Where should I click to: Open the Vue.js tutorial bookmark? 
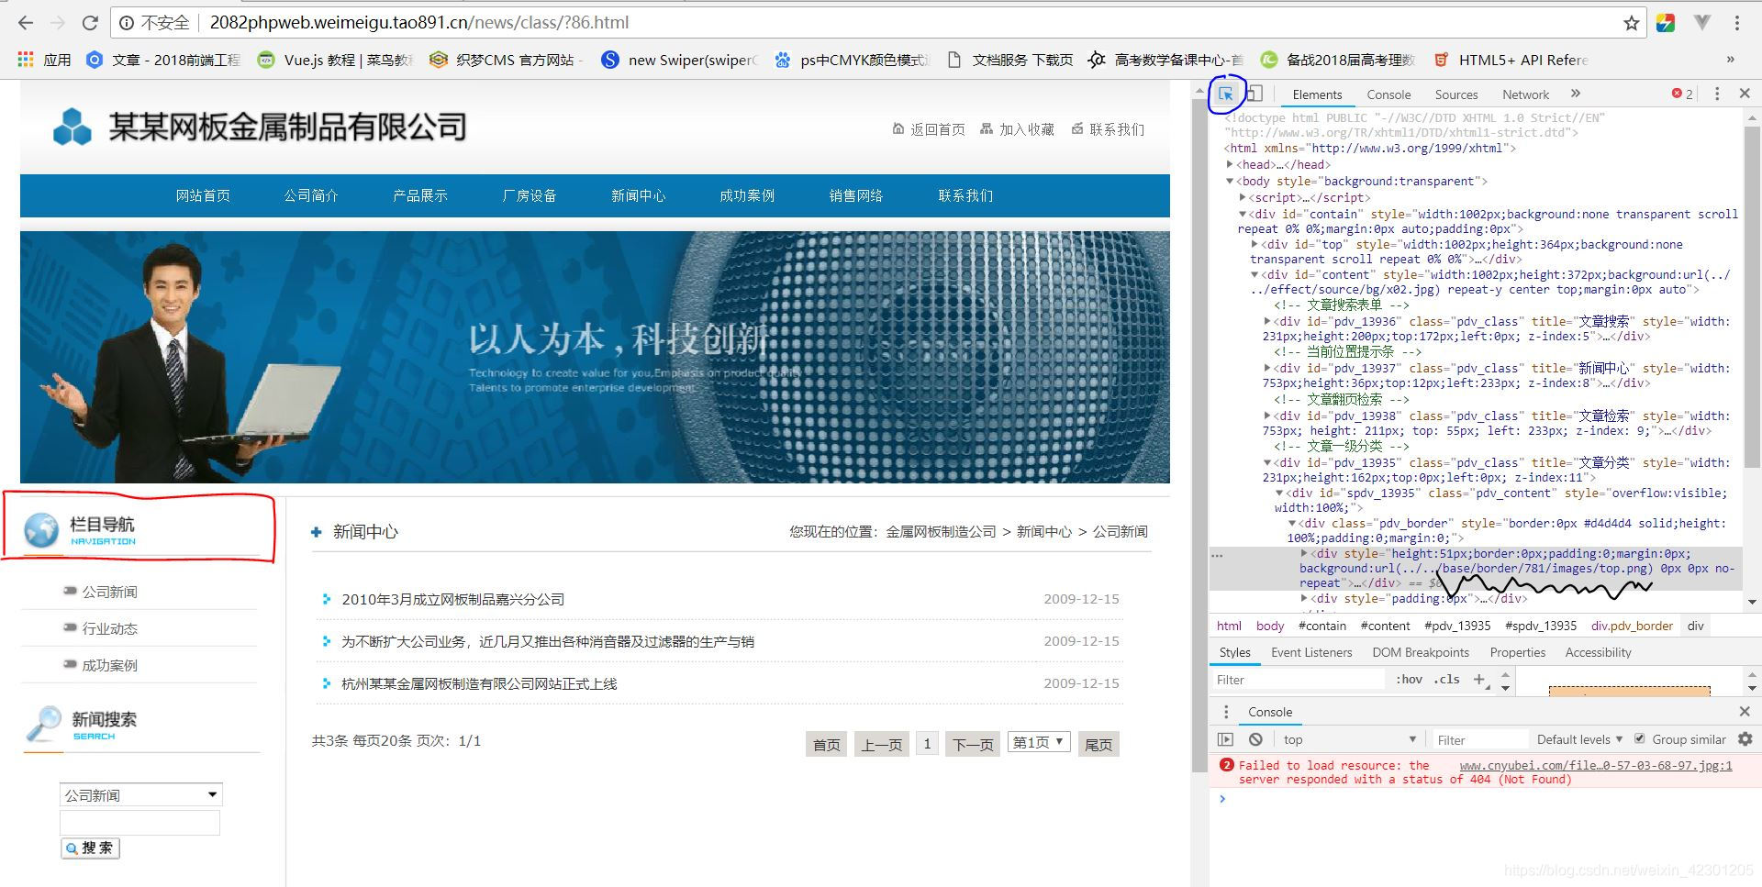(x=335, y=60)
